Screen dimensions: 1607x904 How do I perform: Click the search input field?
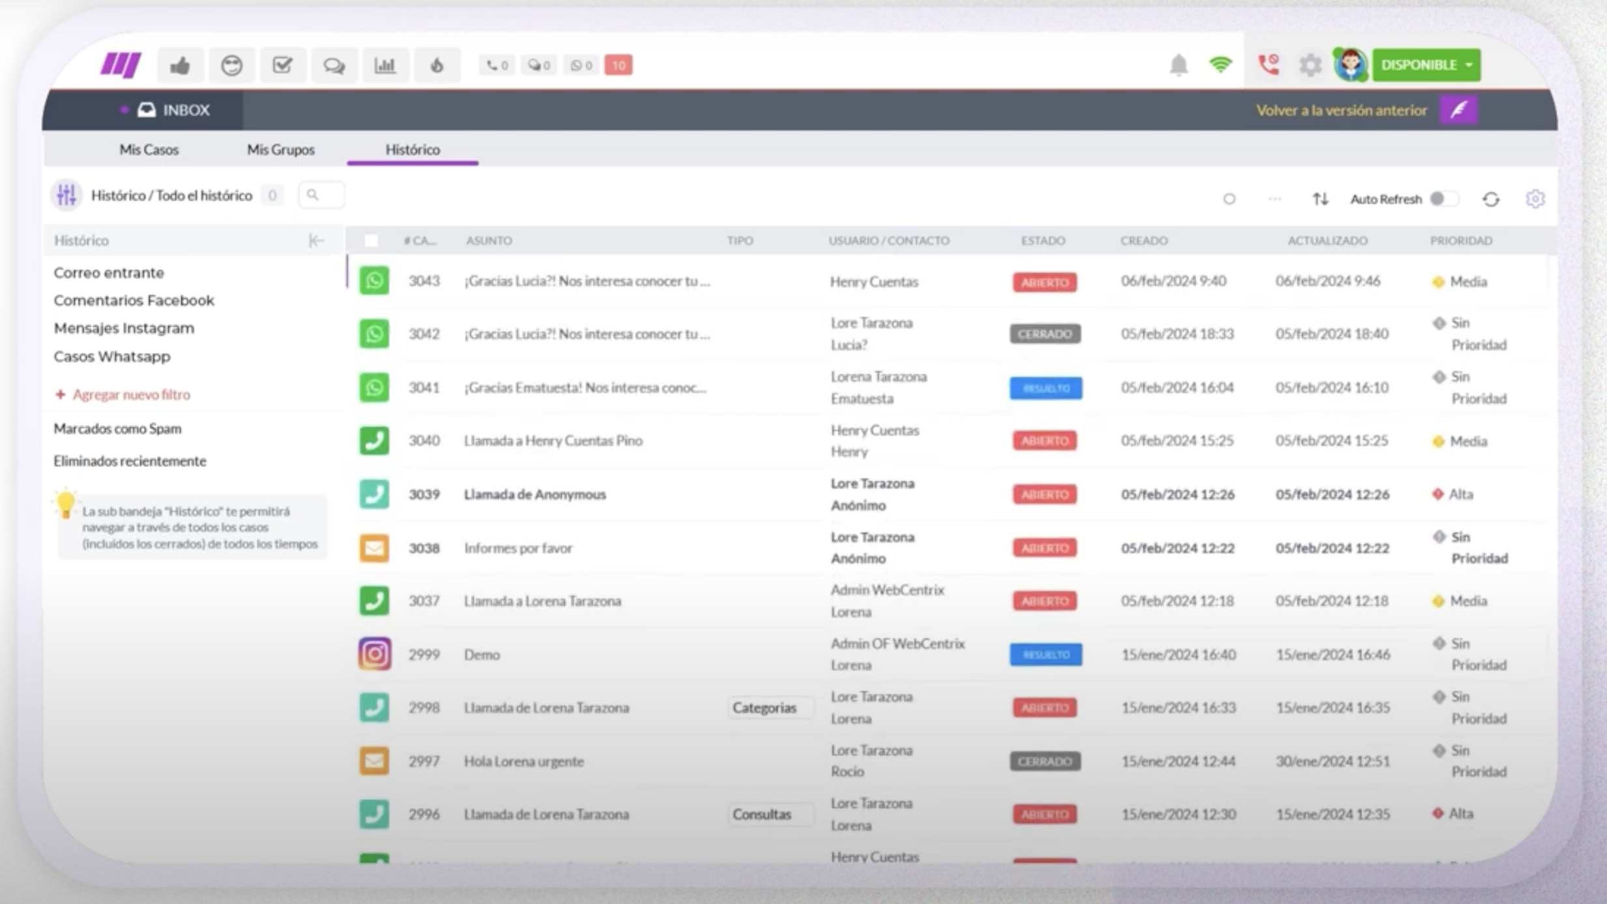point(322,195)
